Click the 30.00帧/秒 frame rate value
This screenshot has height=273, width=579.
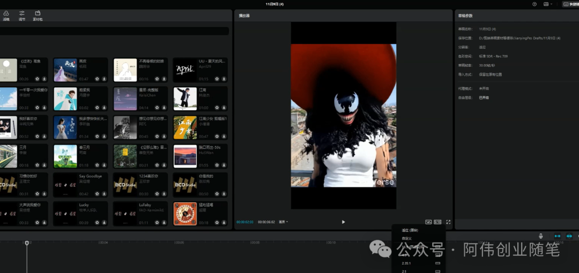[487, 65]
